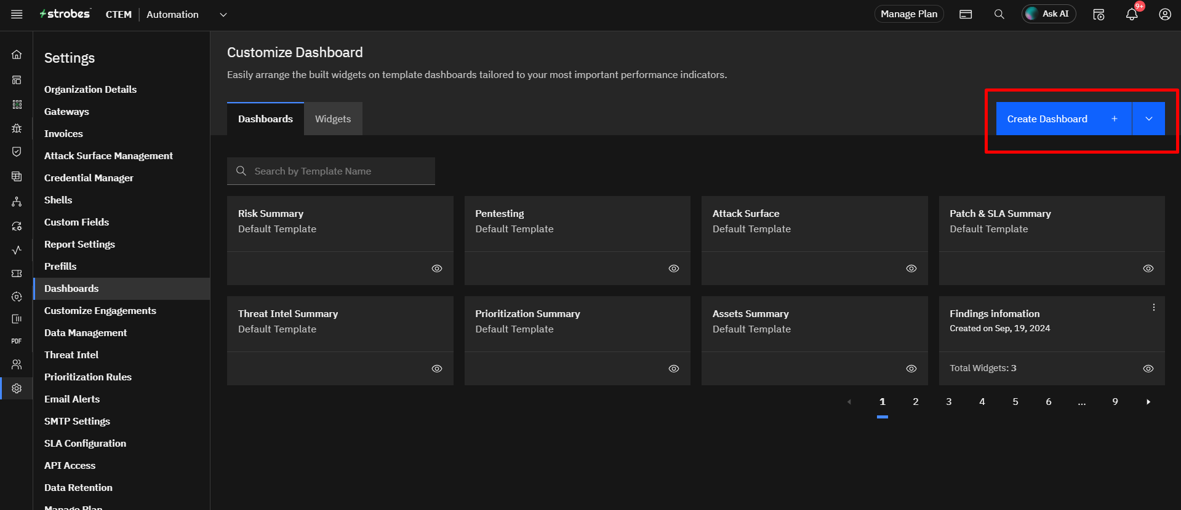Click the settings gear in left sidebar

[17, 388]
